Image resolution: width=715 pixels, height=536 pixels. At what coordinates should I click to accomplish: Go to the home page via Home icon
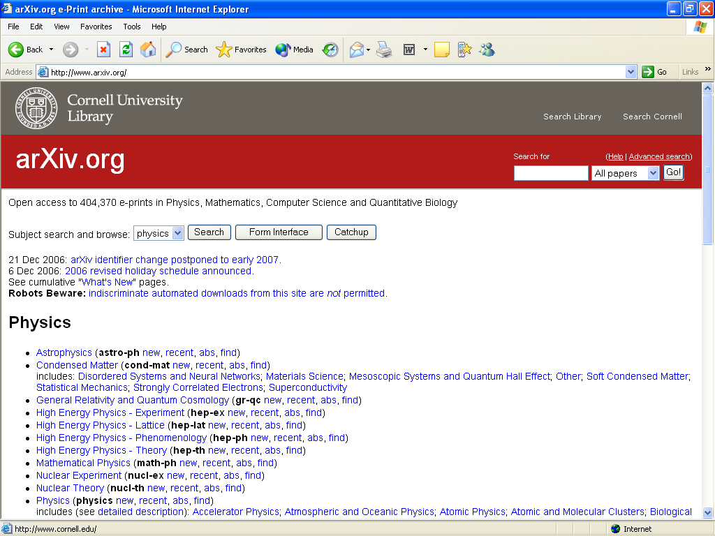point(147,50)
